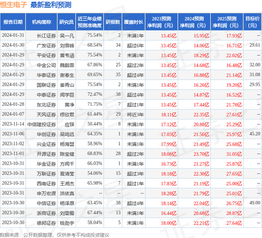Screen dimensions: 262x238
Task: Click the 研报数 column header
Action: click(x=113, y=22)
